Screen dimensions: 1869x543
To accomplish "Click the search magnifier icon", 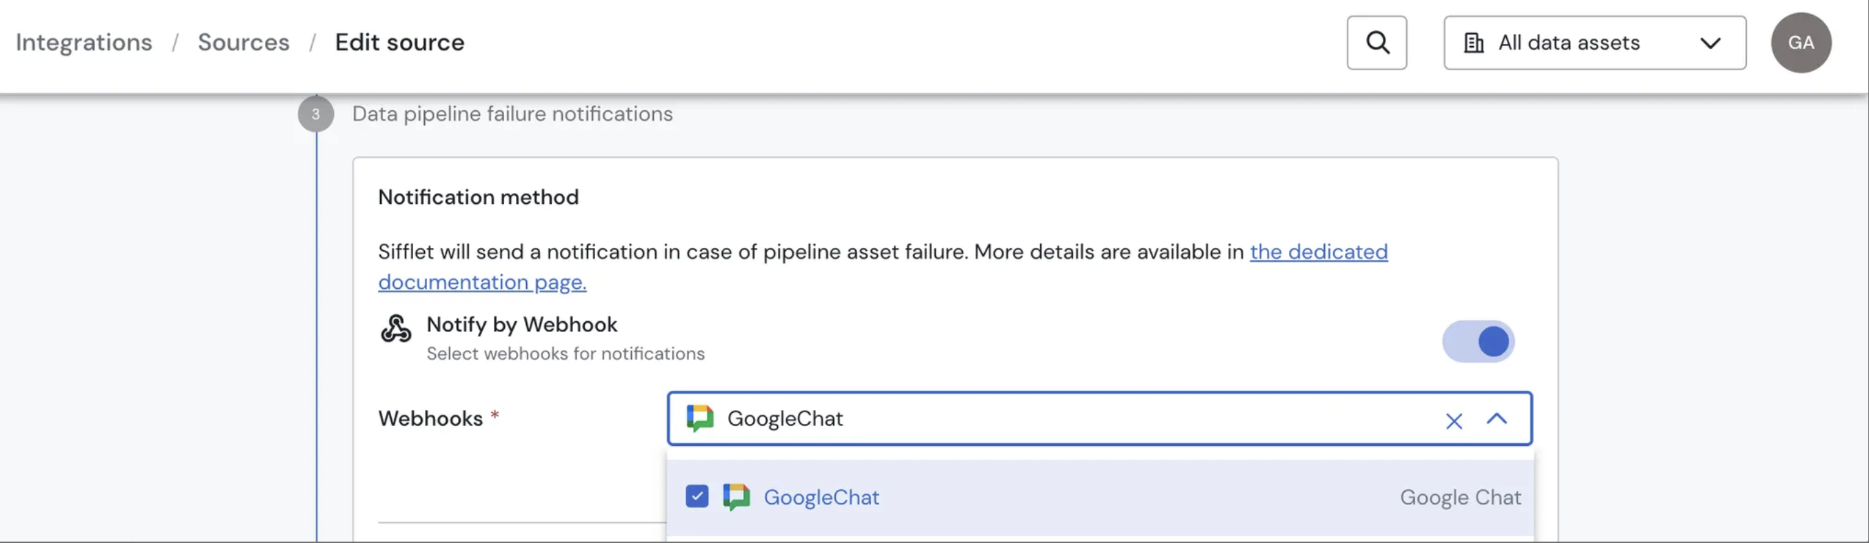I will 1377,43.
